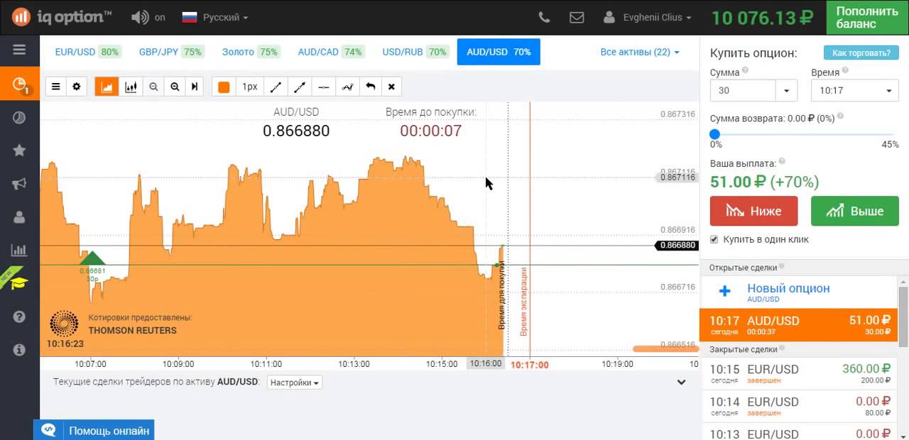Click the chart horizontal scroll bar

(x=665, y=348)
